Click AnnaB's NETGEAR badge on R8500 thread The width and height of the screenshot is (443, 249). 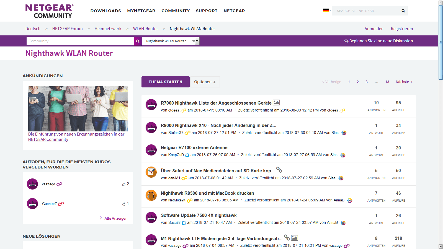pos(350,201)
